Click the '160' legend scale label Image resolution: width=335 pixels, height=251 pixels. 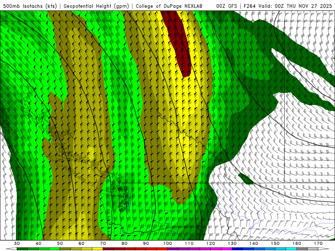click(297, 243)
